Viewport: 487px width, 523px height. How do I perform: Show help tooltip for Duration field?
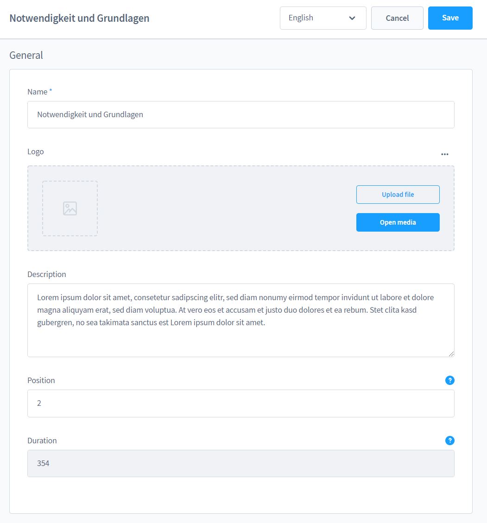coord(449,441)
